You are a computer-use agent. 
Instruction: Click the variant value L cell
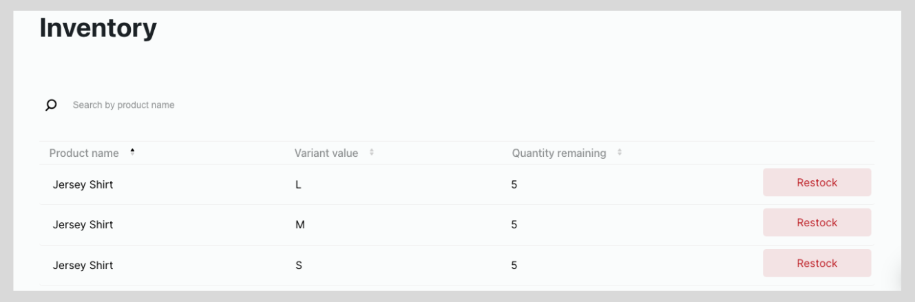(298, 185)
